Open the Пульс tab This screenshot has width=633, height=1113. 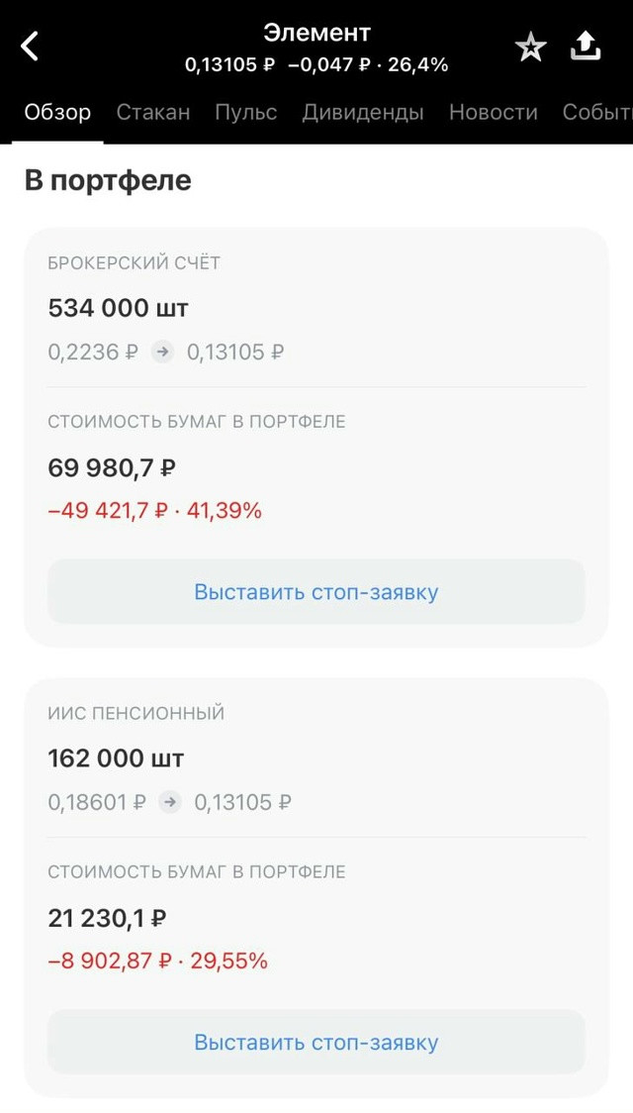[246, 112]
